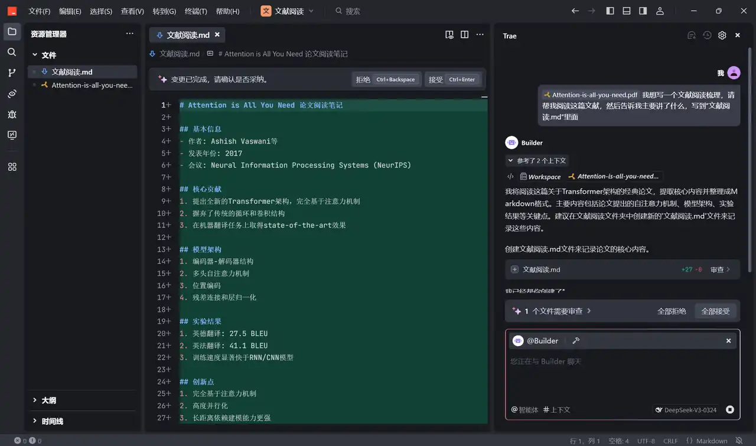Click 全部拒绝 in review bar
This screenshot has height=446, width=756.
672,311
